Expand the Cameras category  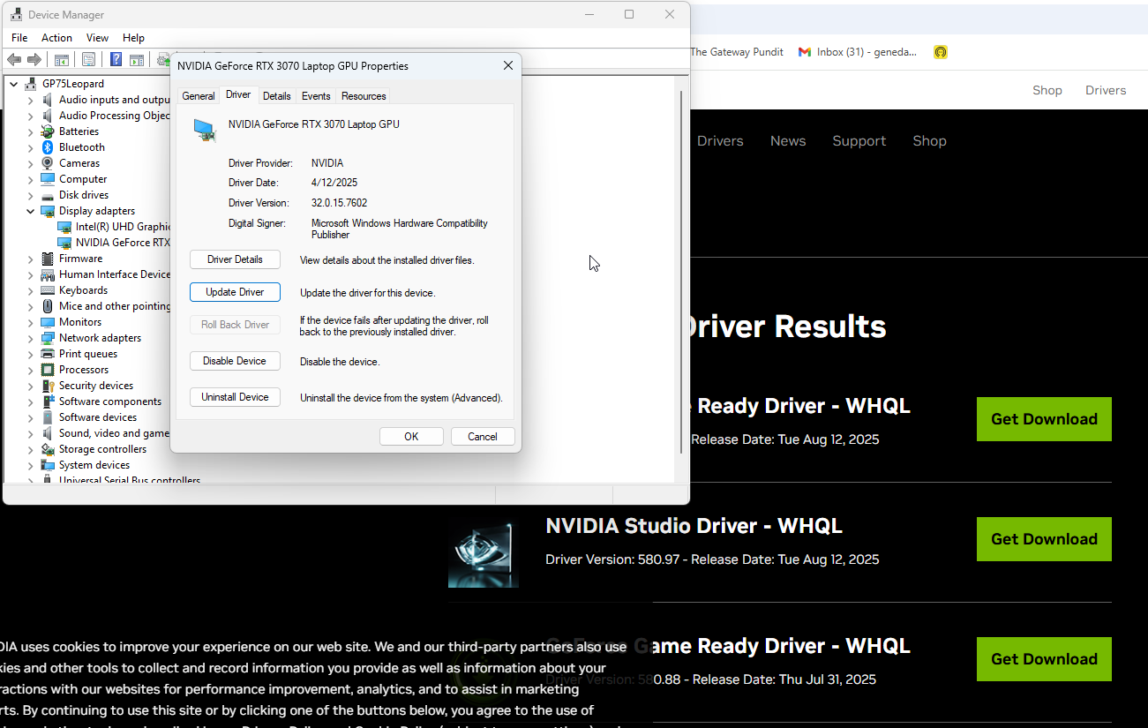[31, 163]
